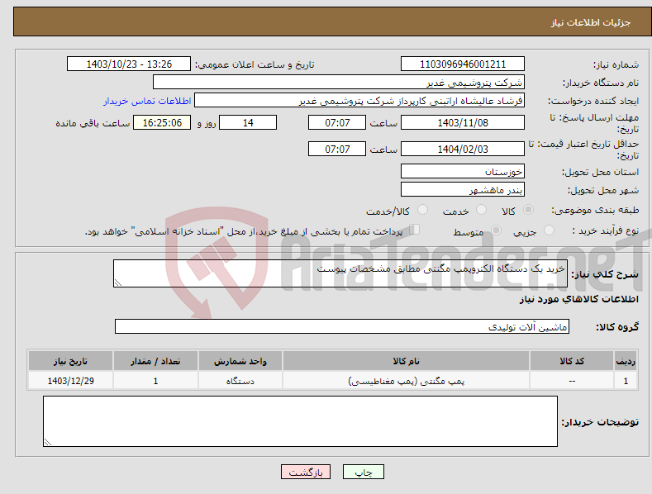
Task: Click the واحد شمارش column header
Action: [x=240, y=361]
